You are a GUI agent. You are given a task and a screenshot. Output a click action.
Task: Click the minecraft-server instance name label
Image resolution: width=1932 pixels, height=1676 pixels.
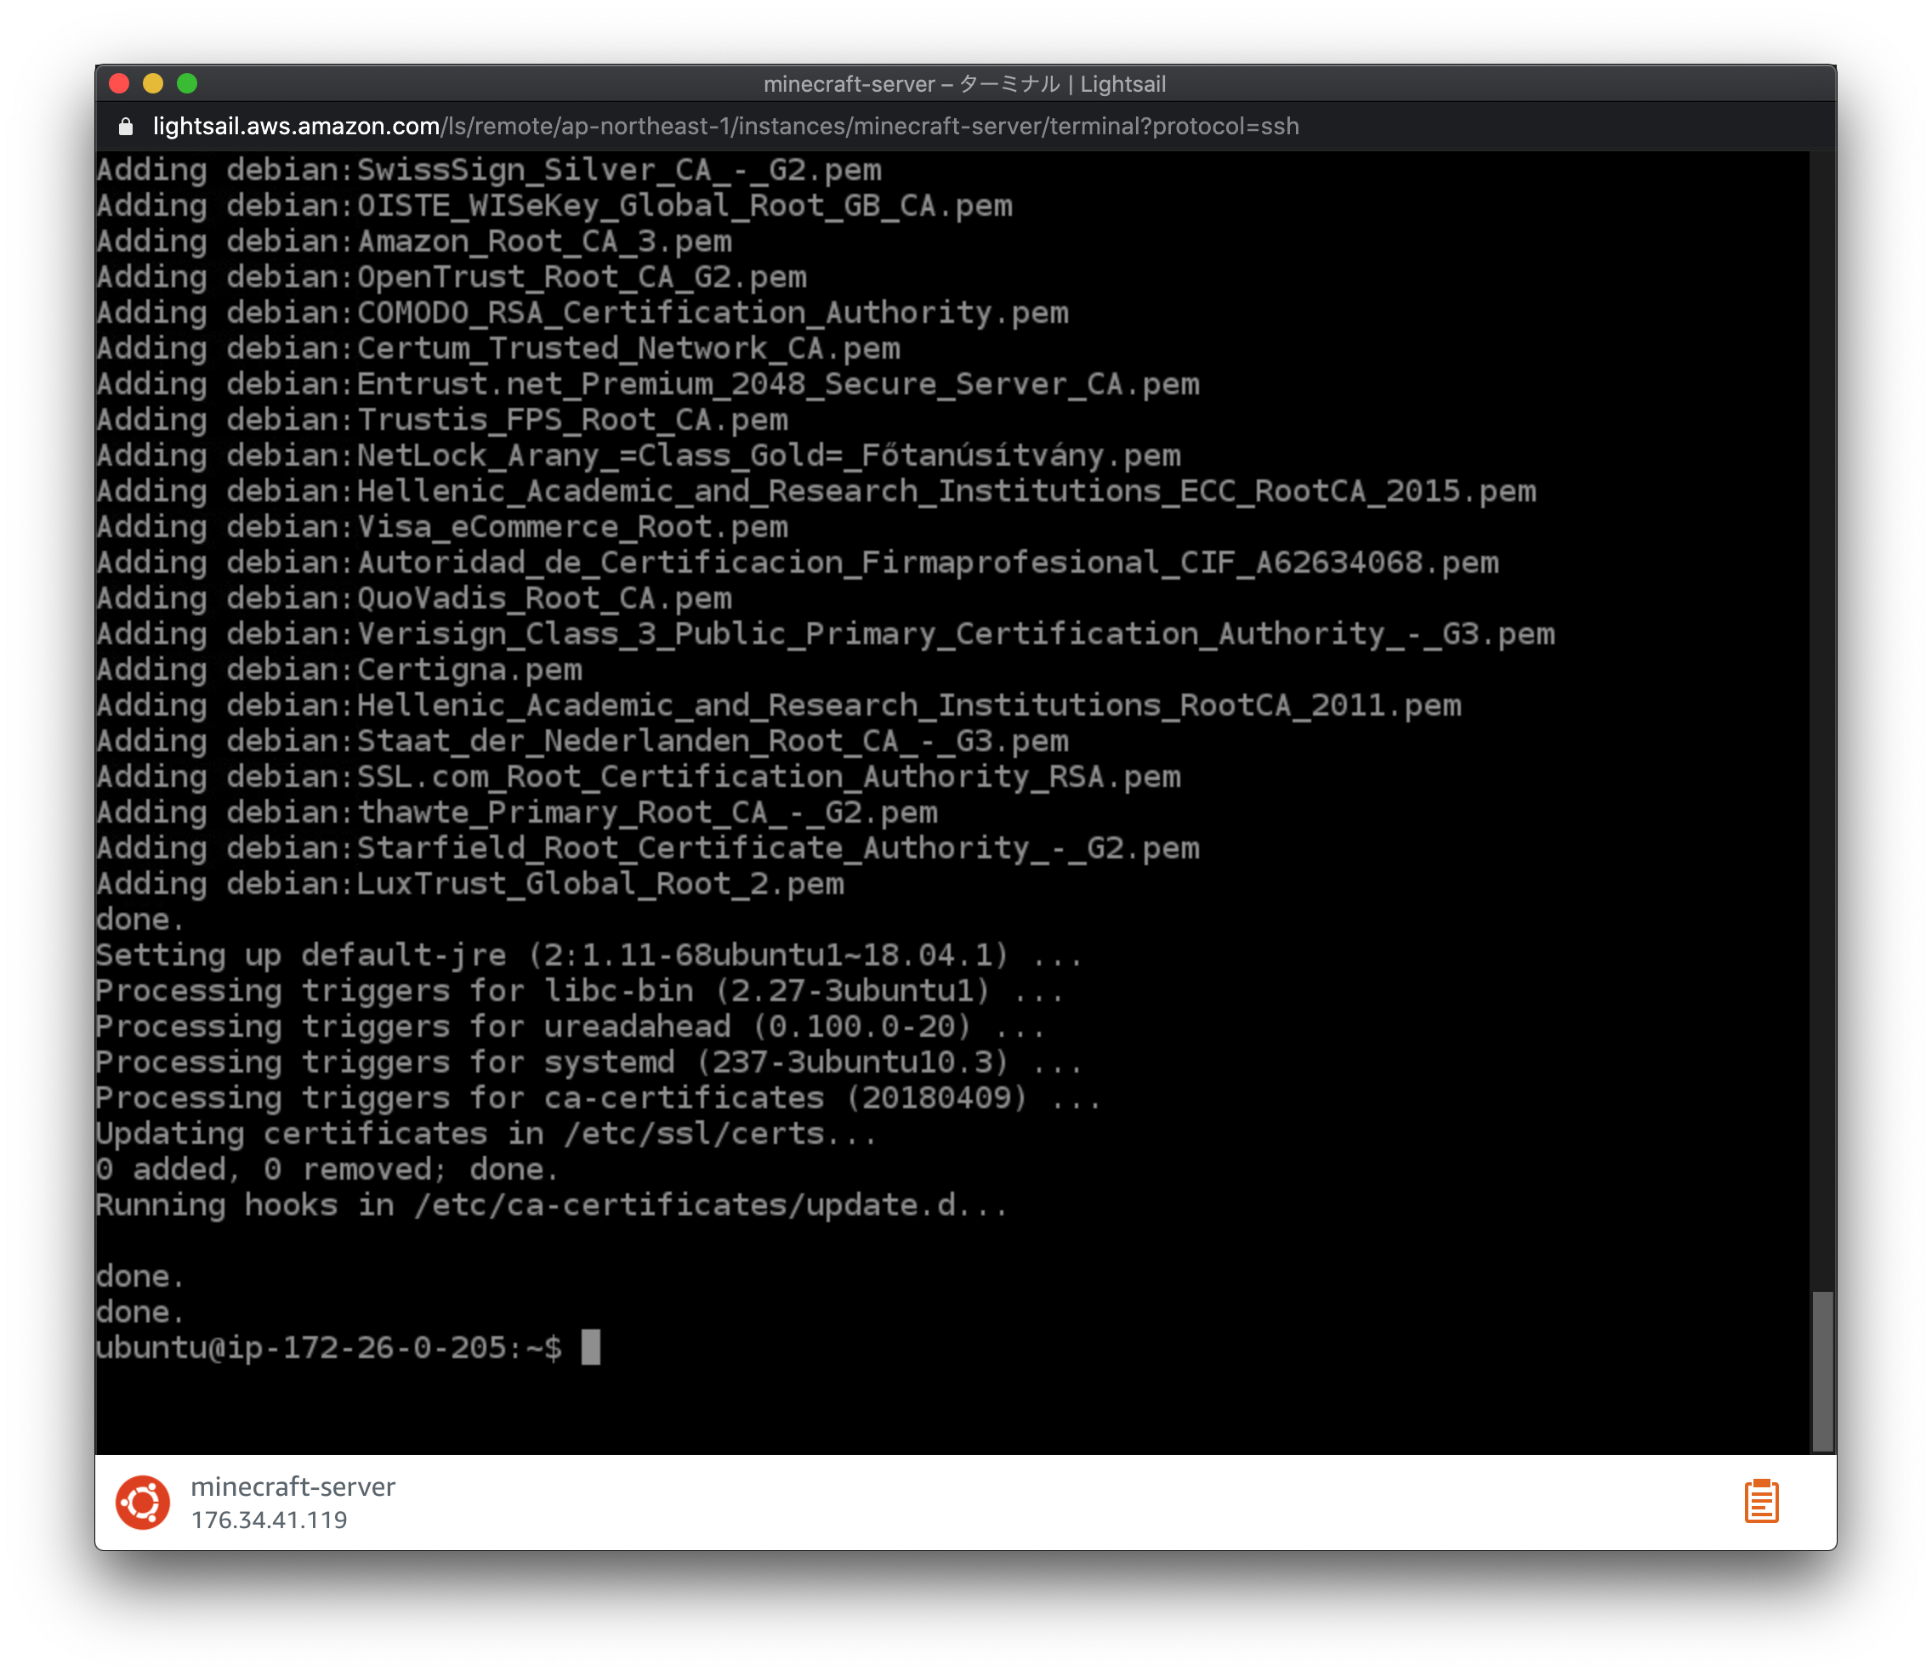tap(293, 1486)
